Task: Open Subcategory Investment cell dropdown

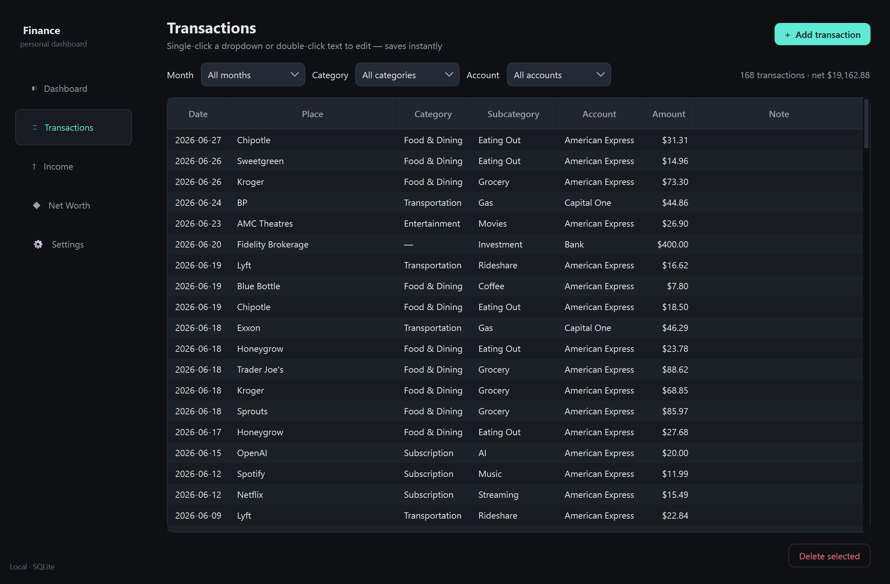Action: point(513,244)
